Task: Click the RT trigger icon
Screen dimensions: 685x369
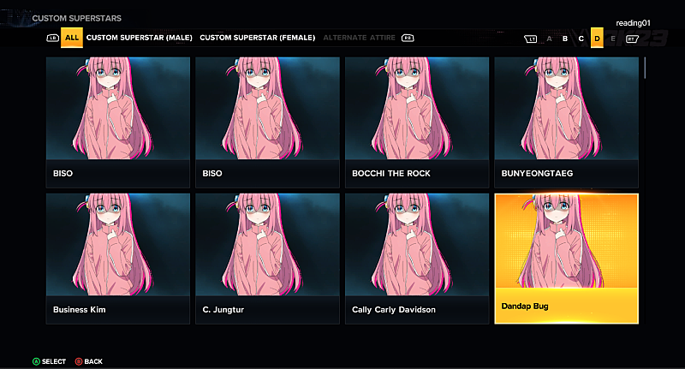Action: pyautogui.click(x=632, y=39)
